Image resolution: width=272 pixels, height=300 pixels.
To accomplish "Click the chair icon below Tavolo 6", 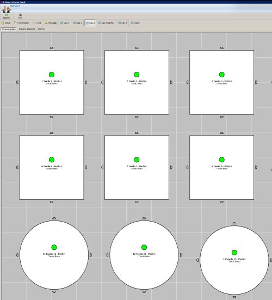I will (52, 202).
